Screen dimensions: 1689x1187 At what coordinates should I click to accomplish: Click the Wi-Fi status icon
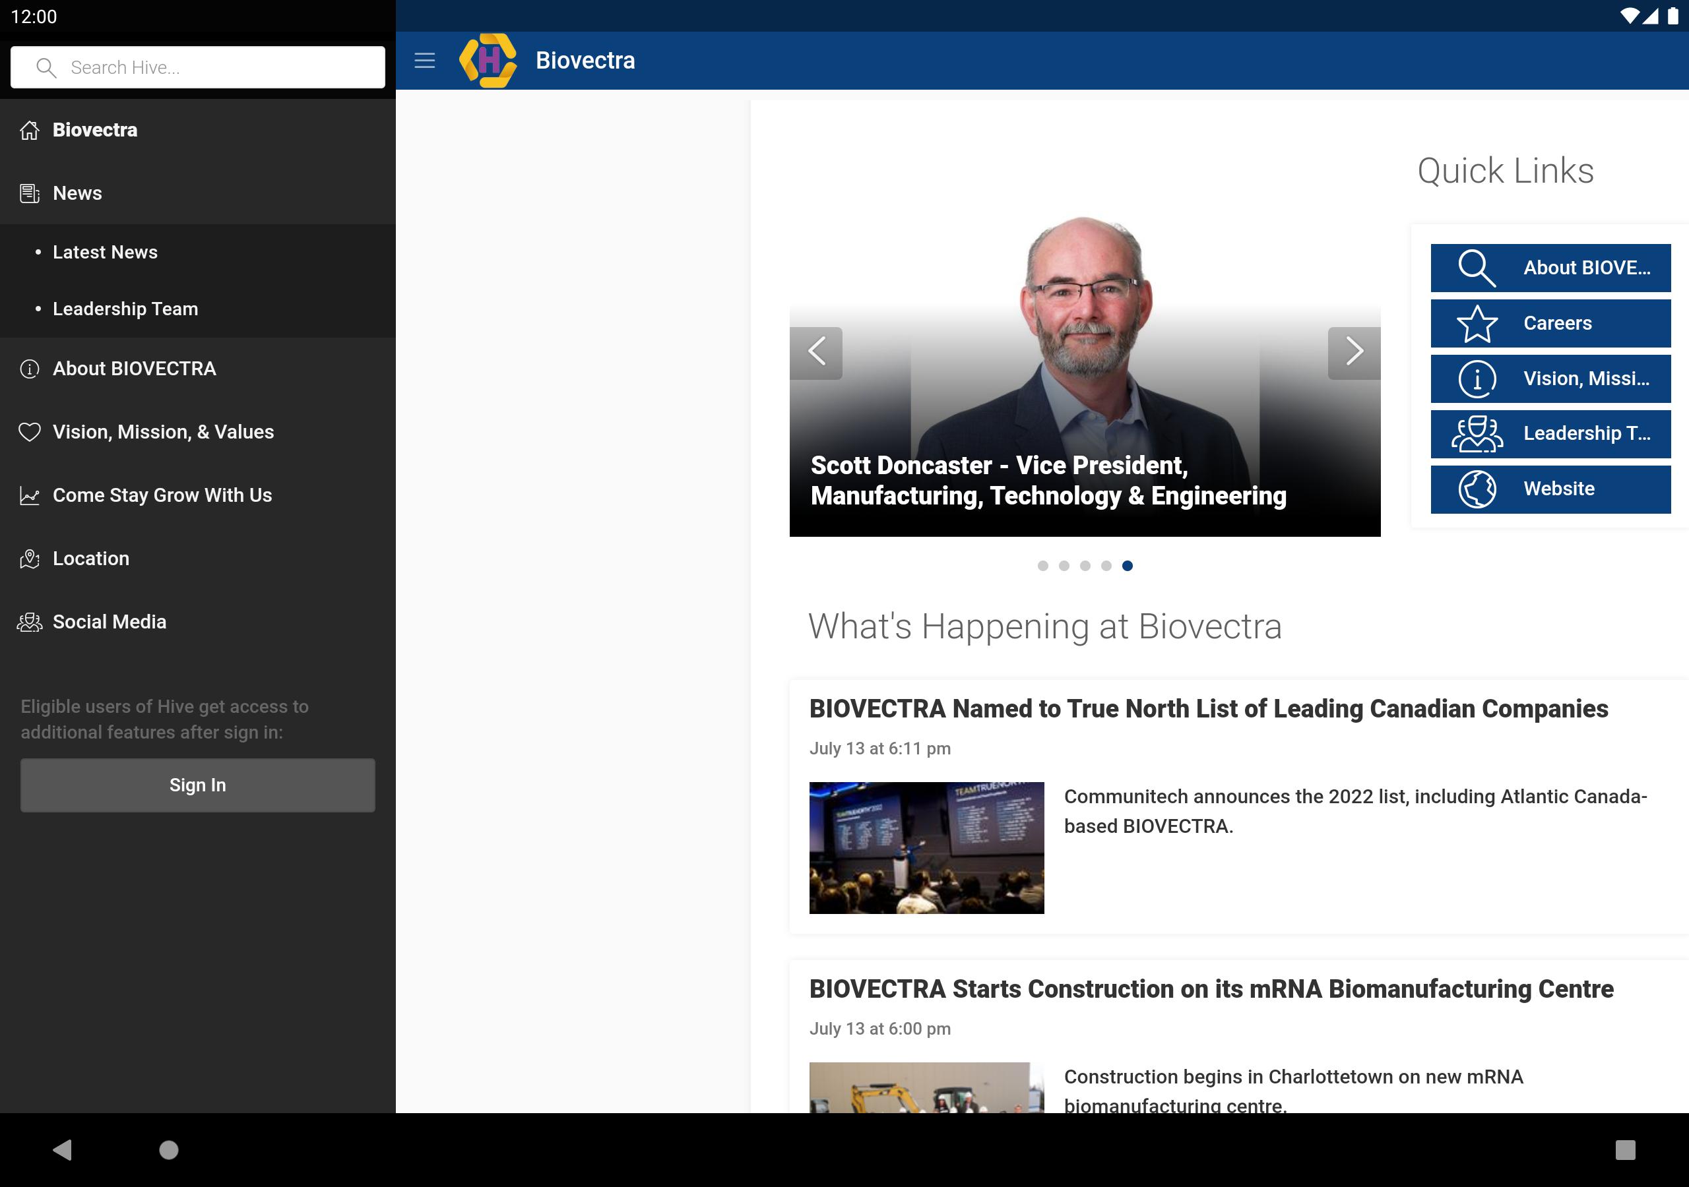coord(1629,15)
